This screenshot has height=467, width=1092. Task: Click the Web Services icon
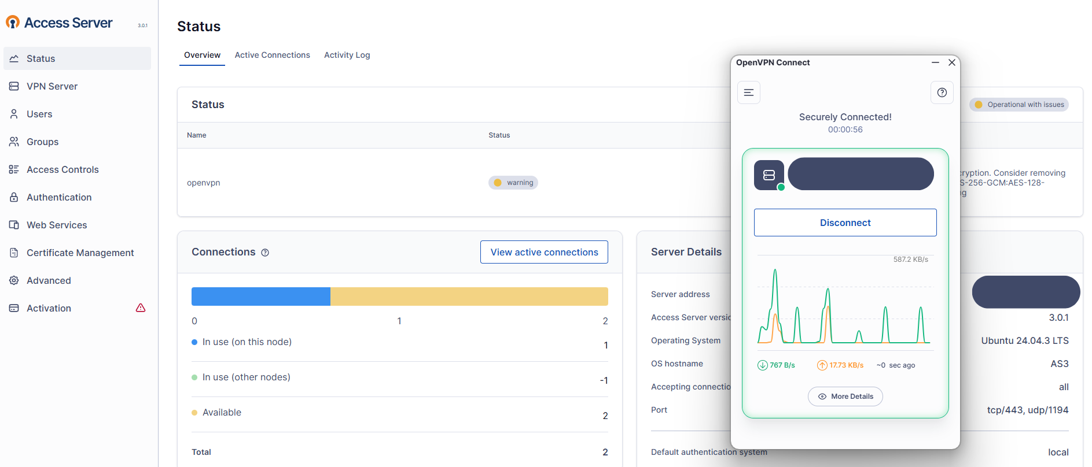tap(14, 225)
